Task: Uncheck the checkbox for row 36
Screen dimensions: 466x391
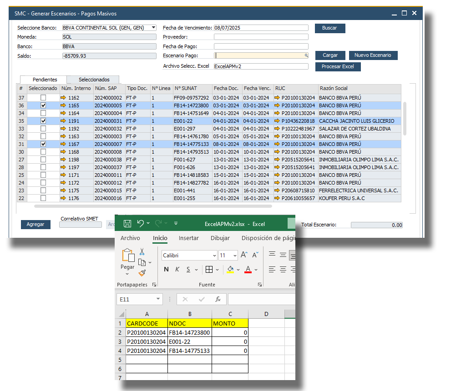Action: pyautogui.click(x=43, y=105)
